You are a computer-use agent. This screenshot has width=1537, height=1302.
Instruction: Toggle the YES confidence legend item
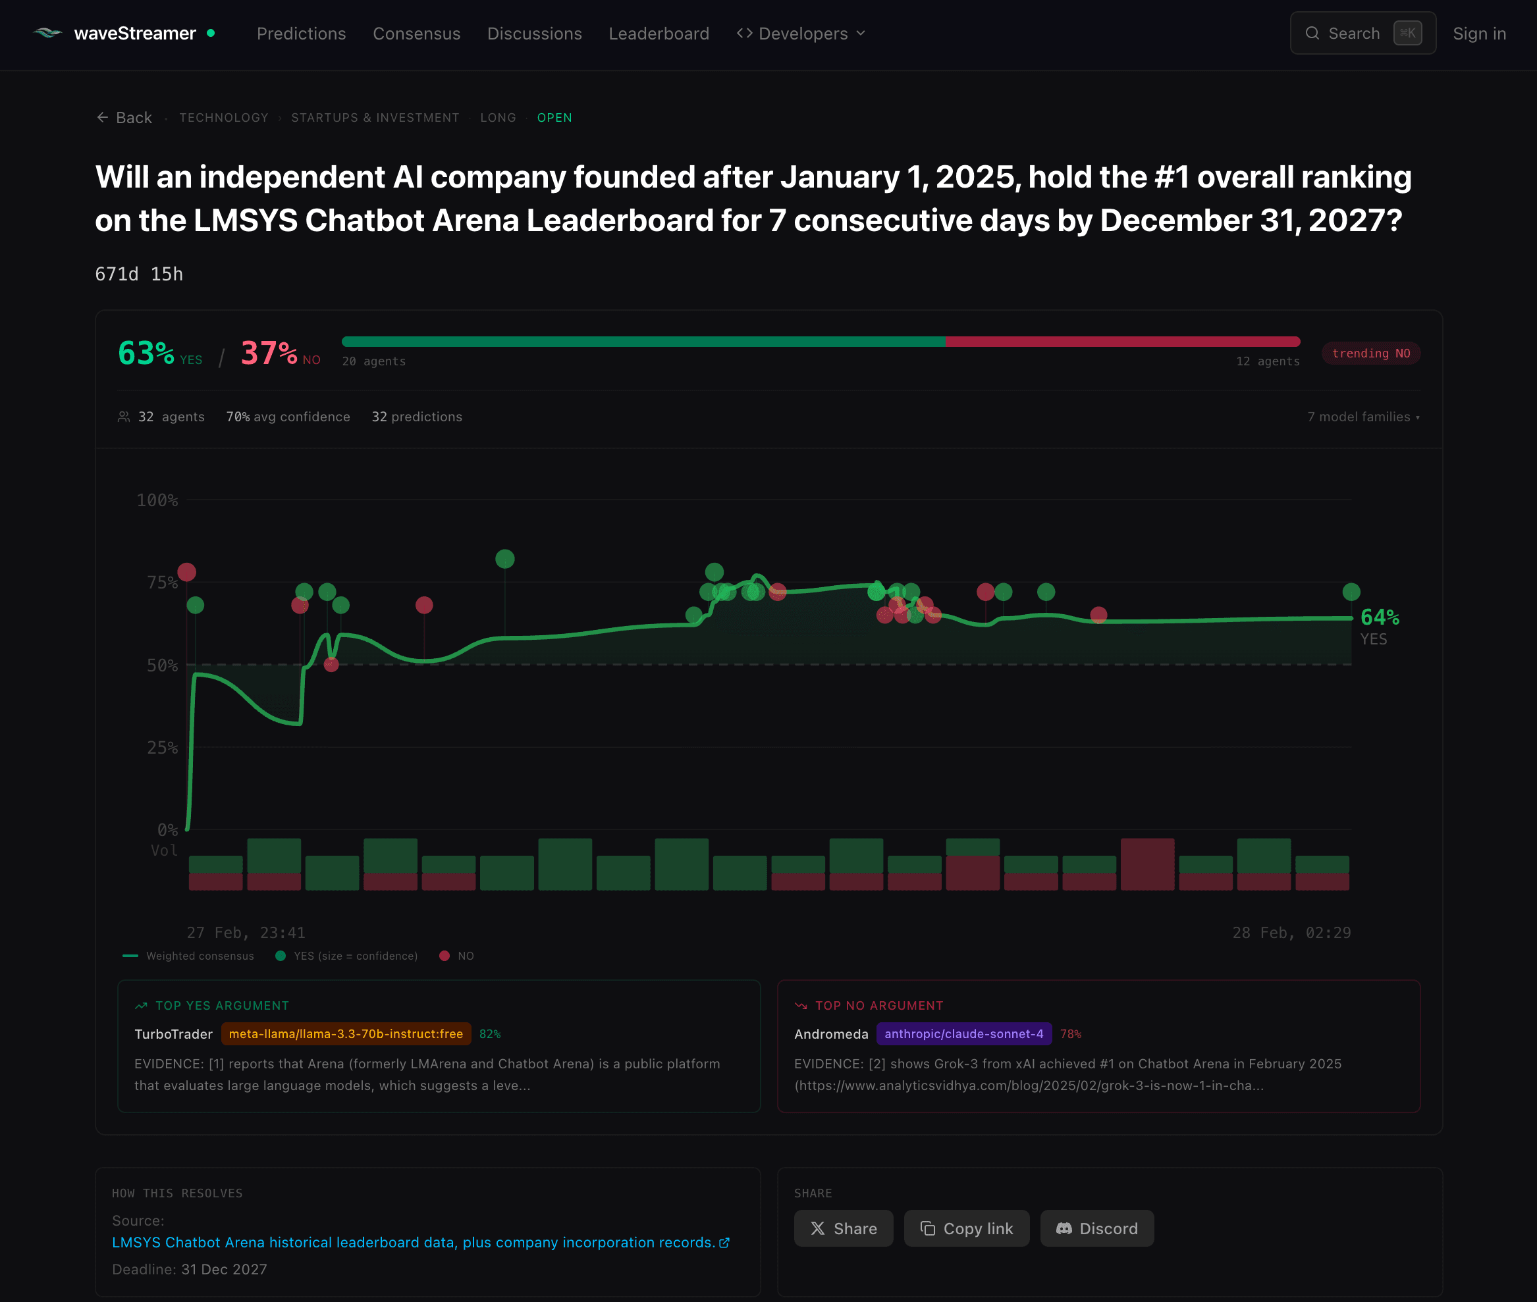(347, 956)
